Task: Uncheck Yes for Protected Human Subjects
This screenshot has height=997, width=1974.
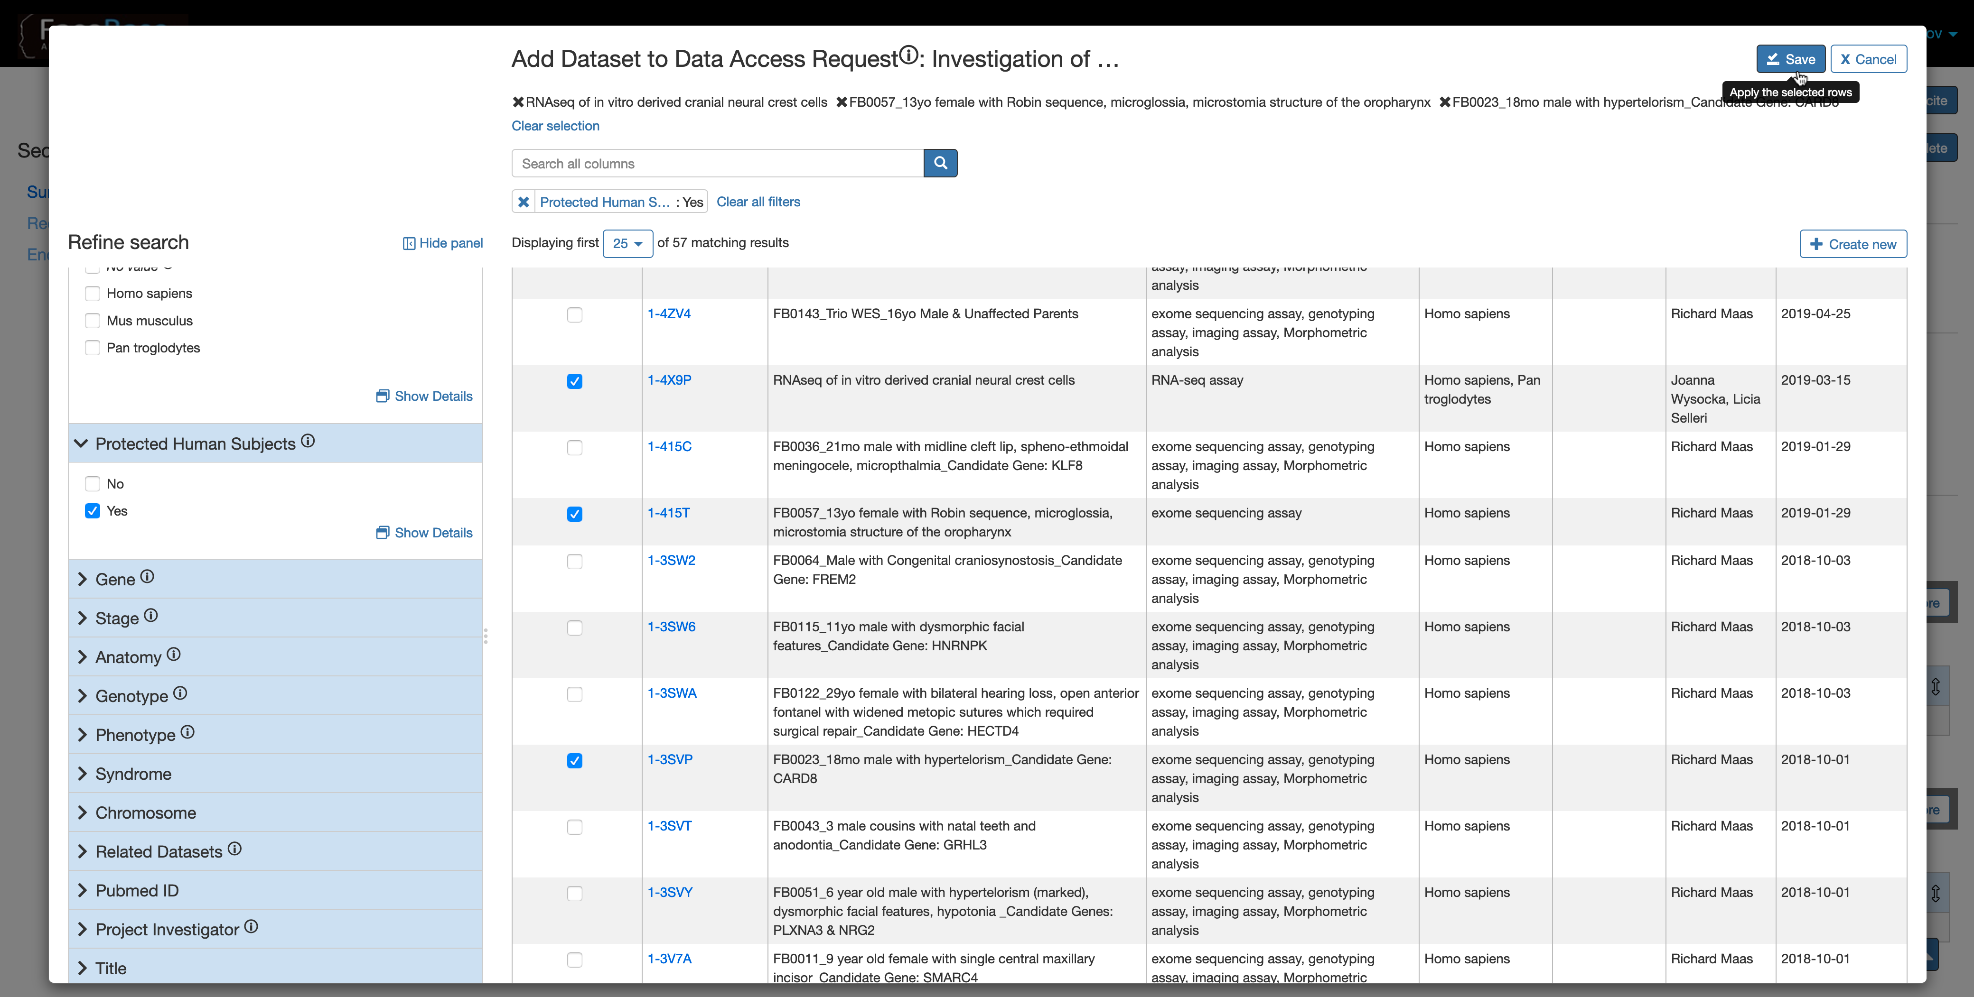Action: coord(93,511)
